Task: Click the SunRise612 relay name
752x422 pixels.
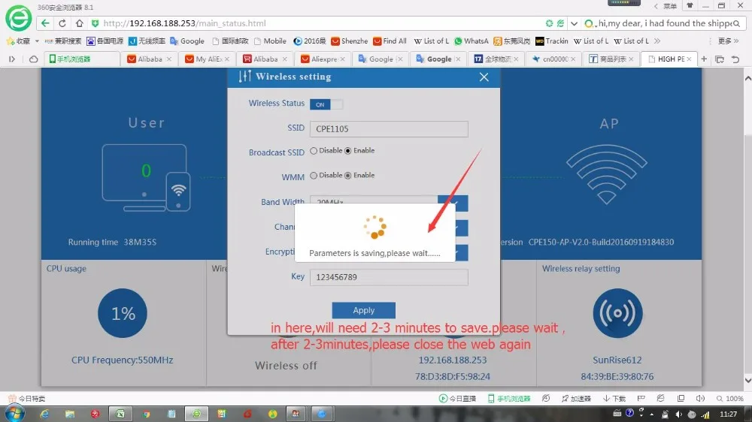Action: pos(617,360)
